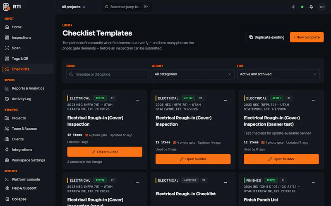Toggle the light/dark theme sun icon
This screenshot has width=331, height=206.
[x=293, y=7]
